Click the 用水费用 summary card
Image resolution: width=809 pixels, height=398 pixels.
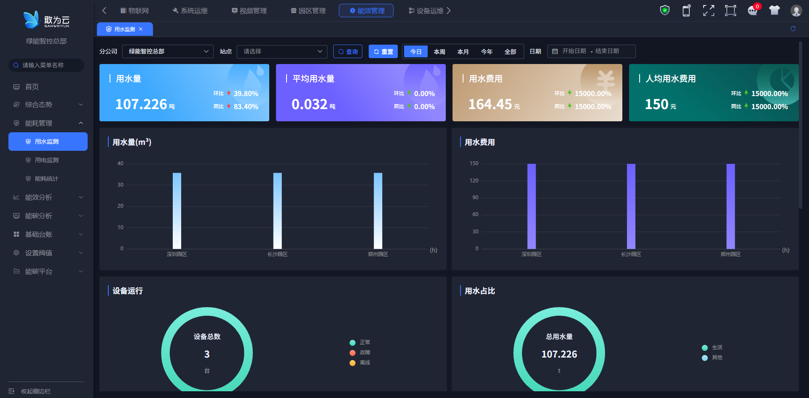pos(537,93)
